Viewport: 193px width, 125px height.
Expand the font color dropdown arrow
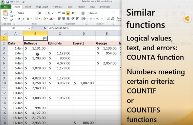tap(54, 19)
